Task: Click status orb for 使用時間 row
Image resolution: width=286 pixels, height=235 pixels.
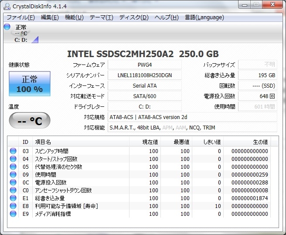Action: (13, 175)
